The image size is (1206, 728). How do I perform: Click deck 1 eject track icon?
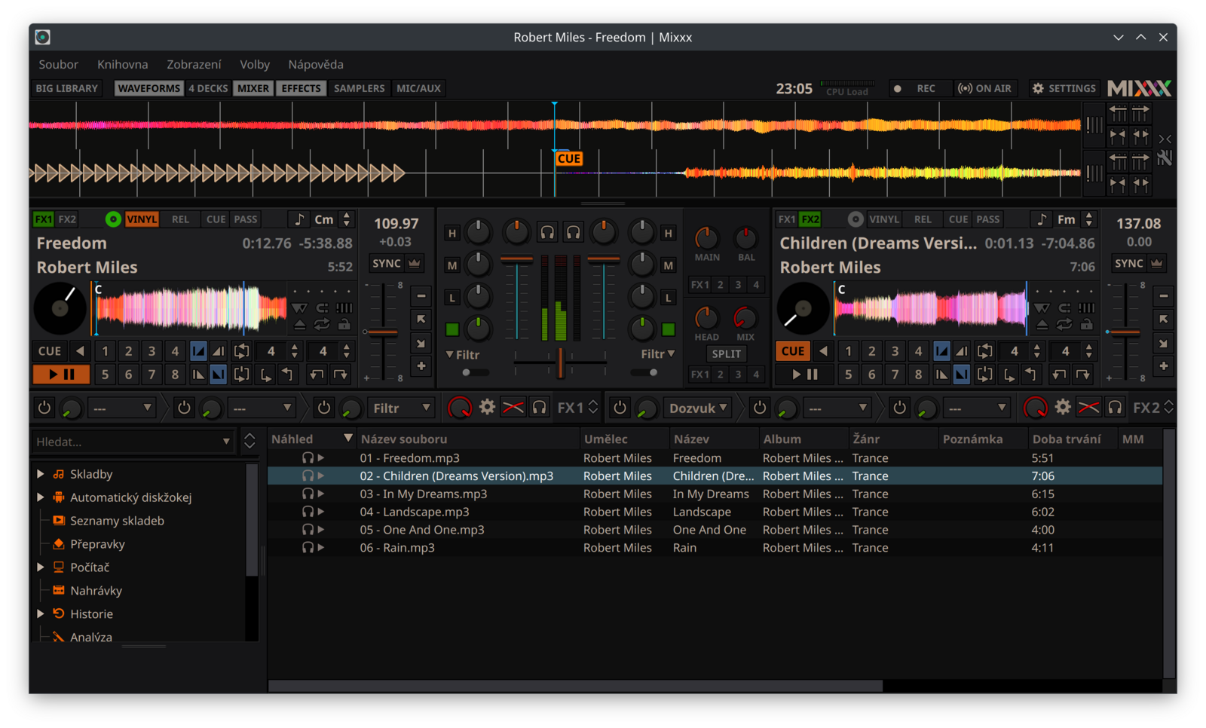tap(299, 325)
